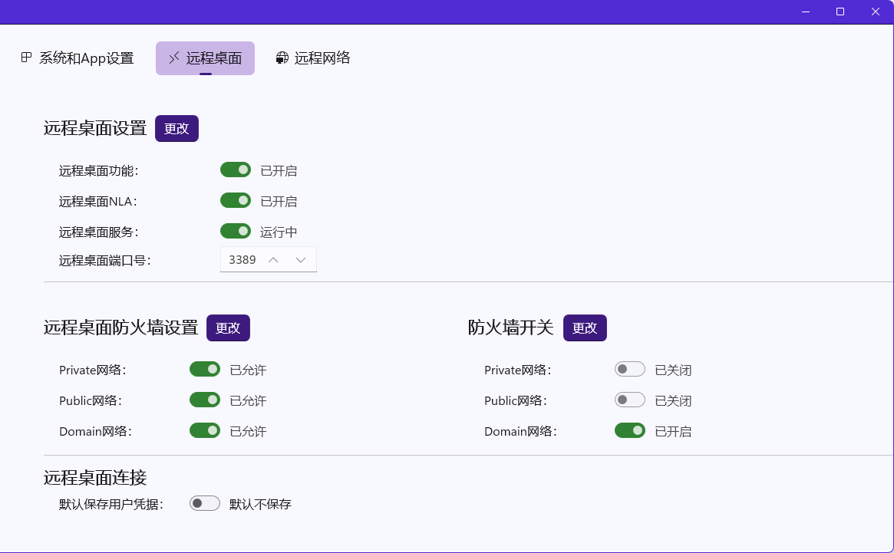Click 更改 next to 远程桌面设置
This screenshot has width=894, height=553.
coord(176,129)
